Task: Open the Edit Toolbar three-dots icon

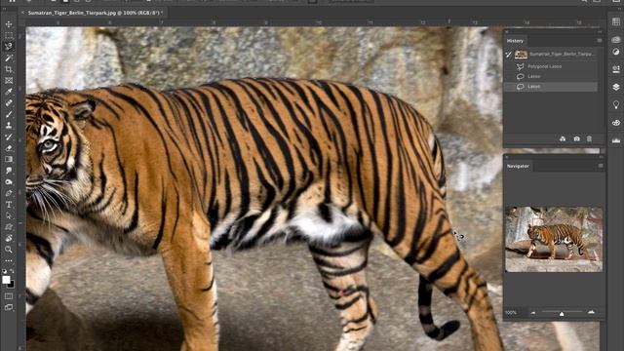Action: (9, 260)
